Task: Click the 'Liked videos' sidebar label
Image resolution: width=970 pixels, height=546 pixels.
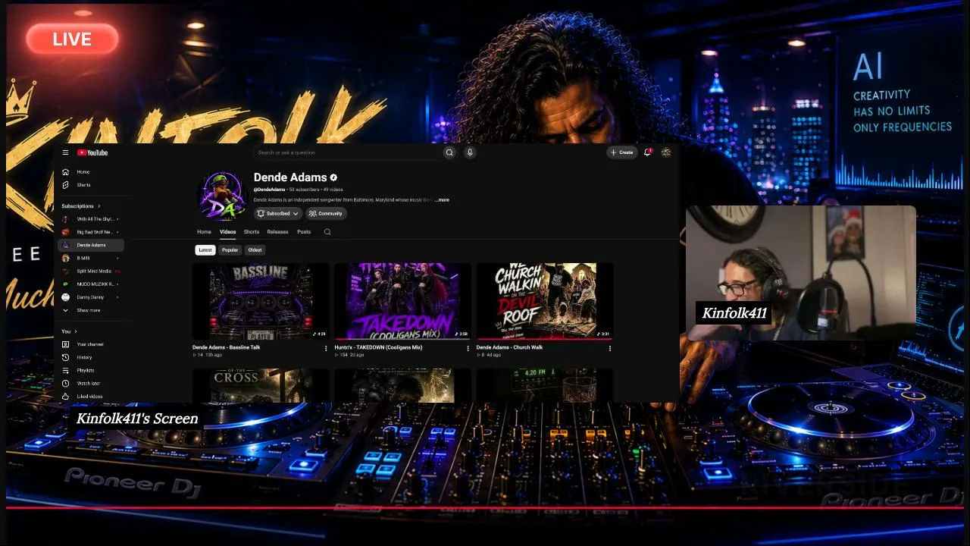Action: (89, 396)
